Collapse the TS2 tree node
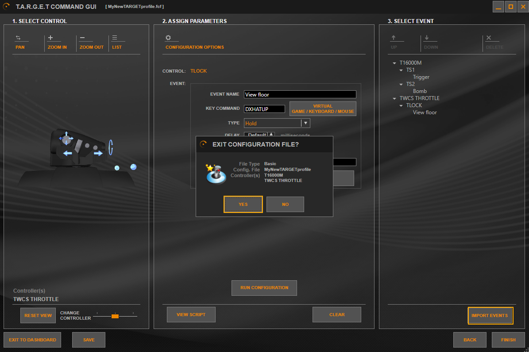The image size is (529, 352). coord(401,85)
